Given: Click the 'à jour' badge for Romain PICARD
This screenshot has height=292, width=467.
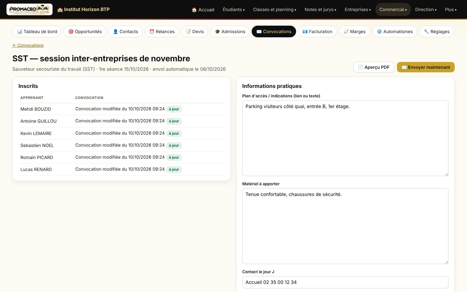Looking at the screenshot, I should (x=174, y=157).
